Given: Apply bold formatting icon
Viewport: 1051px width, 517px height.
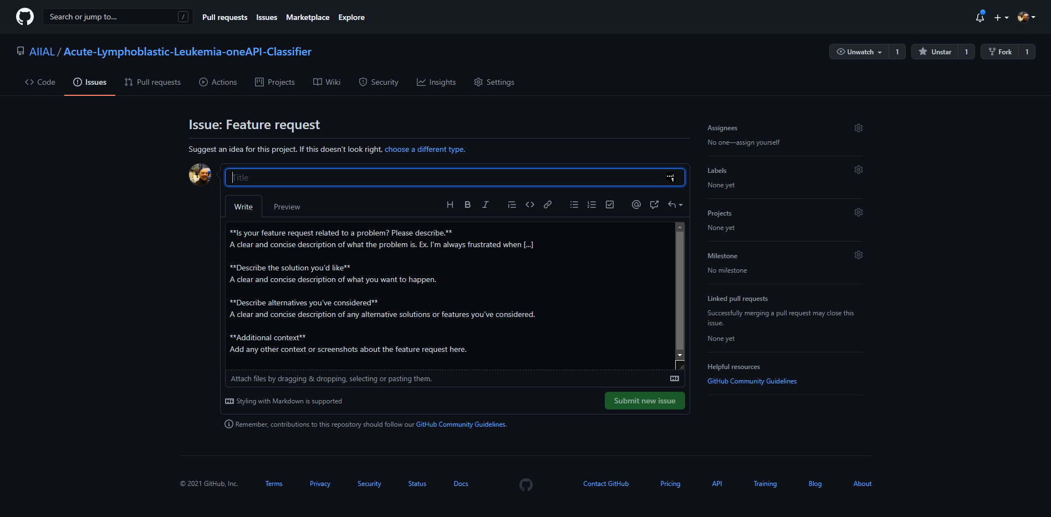Looking at the screenshot, I should [x=468, y=204].
